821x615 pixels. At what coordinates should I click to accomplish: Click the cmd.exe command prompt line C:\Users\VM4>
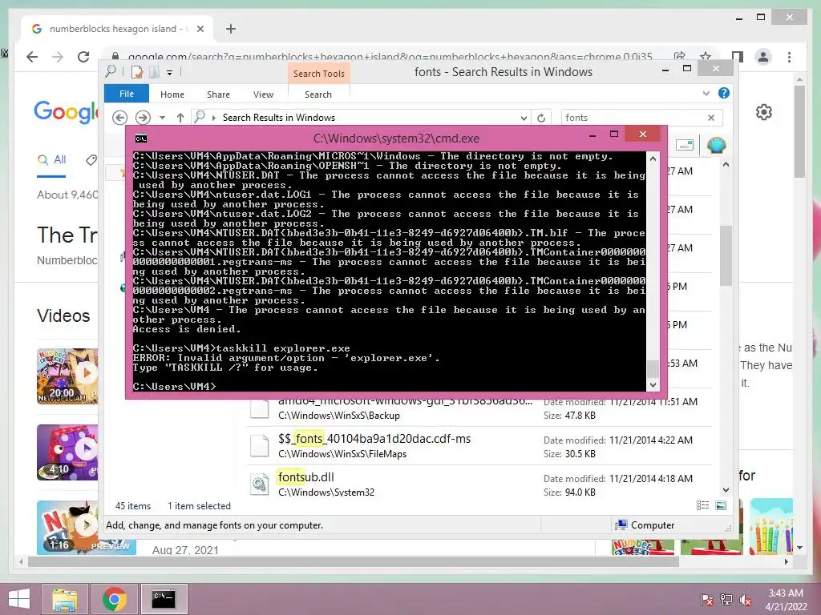click(x=174, y=387)
